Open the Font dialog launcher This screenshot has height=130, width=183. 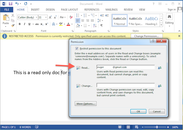pyautogui.click(x=73, y=31)
